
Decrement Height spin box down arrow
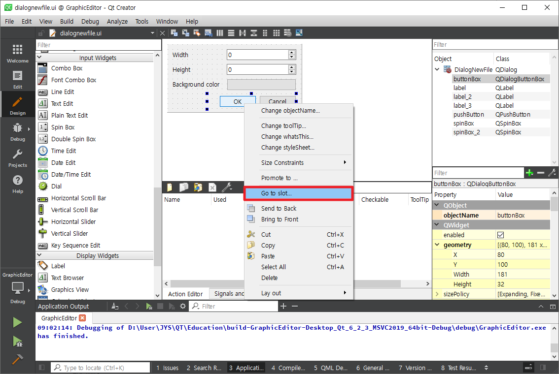point(292,71)
